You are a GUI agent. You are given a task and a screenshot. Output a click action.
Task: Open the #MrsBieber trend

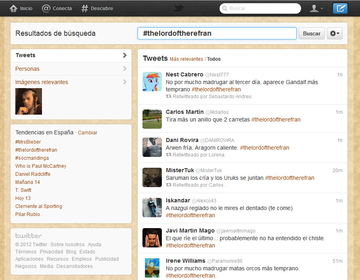point(28,142)
